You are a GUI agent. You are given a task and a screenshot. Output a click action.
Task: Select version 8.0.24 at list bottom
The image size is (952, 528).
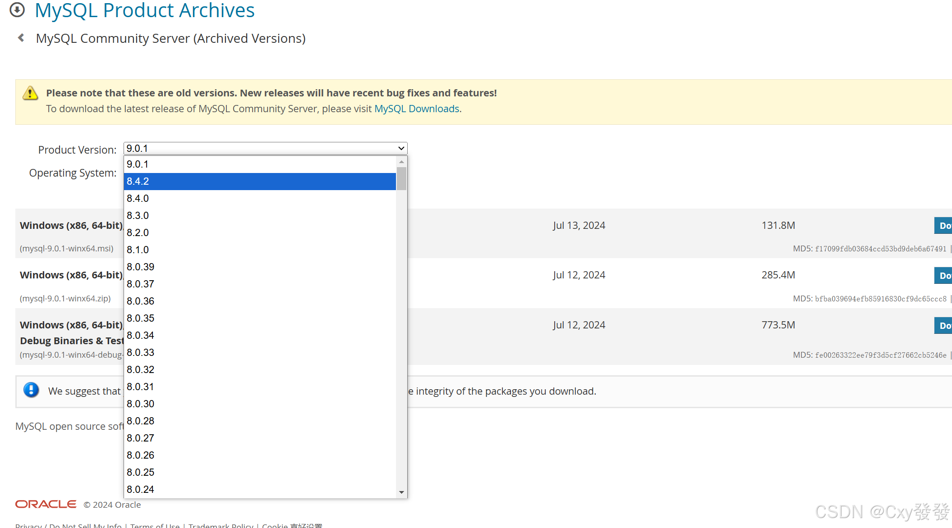coord(260,489)
